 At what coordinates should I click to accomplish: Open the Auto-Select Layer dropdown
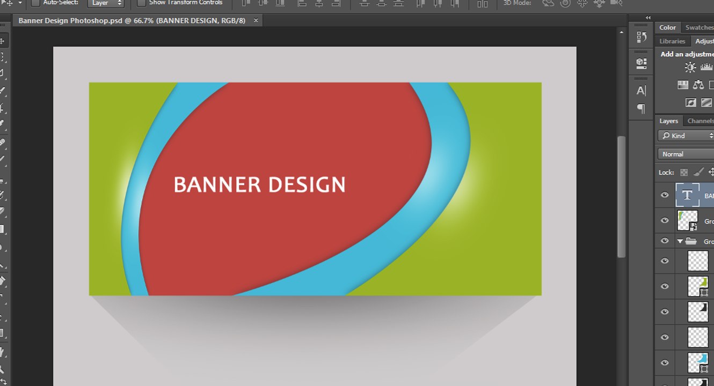click(106, 3)
